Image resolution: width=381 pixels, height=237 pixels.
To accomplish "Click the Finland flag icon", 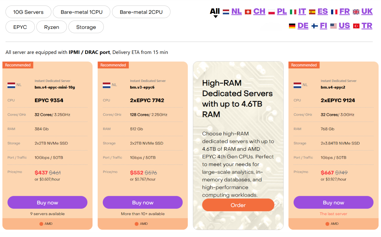I will 315,26.
